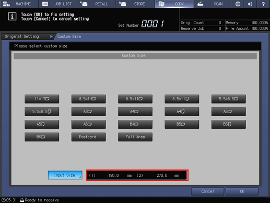Viewport: 270px width, 203px height.
Task: Click the clock icon in status bar
Action: click(4, 200)
